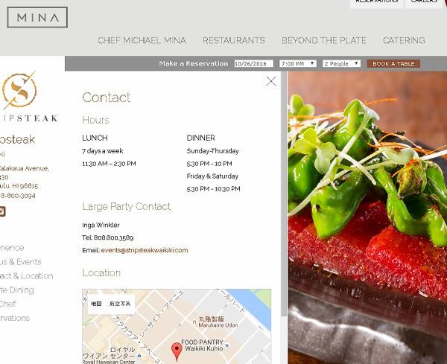447x364 pixels.
Task: Click the MINA logo
Action: (x=37, y=17)
